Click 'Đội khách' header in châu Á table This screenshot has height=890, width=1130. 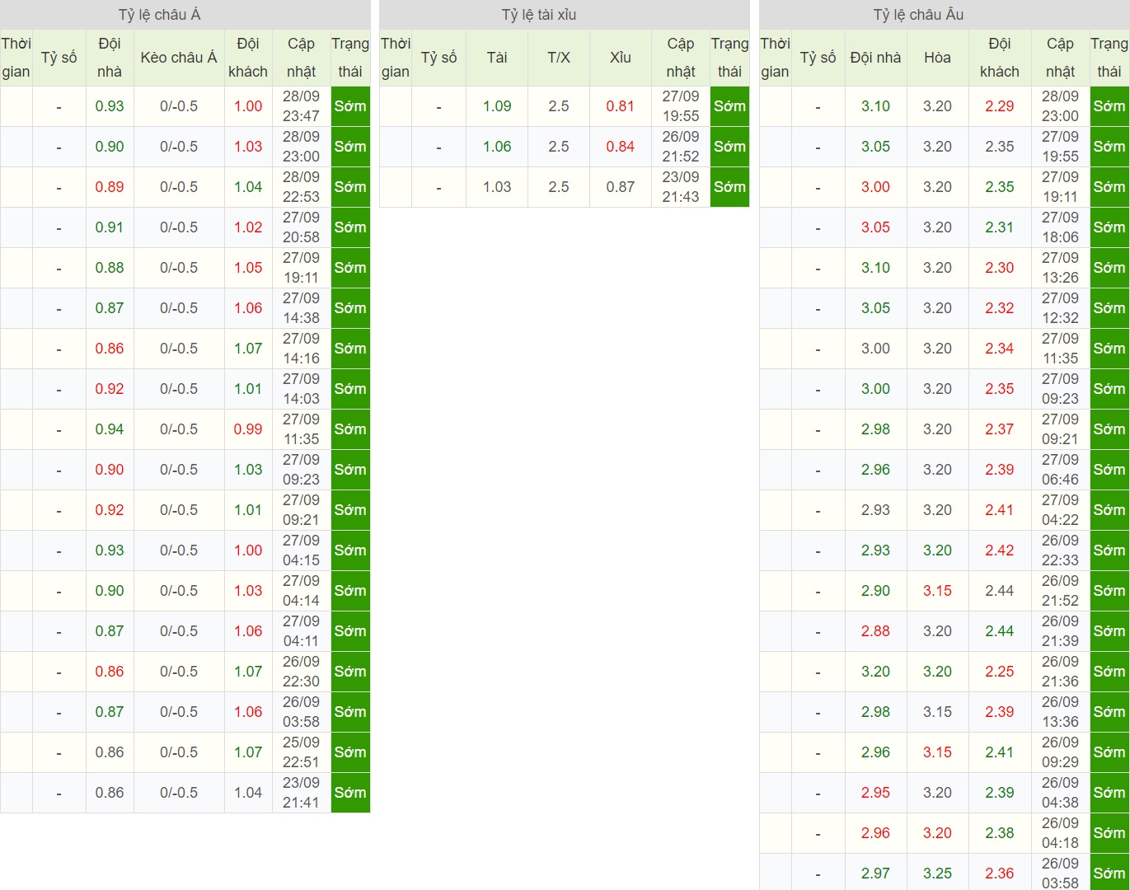click(x=248, y=58)
